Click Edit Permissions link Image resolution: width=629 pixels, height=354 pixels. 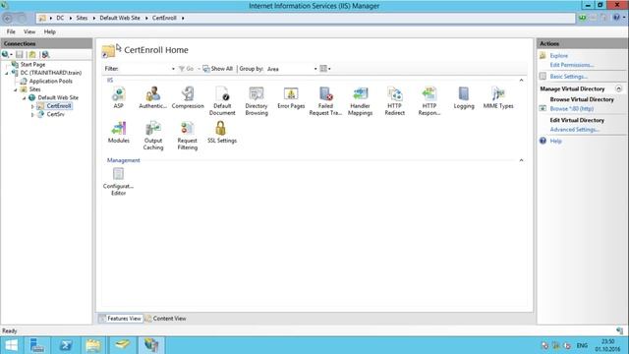572,65
